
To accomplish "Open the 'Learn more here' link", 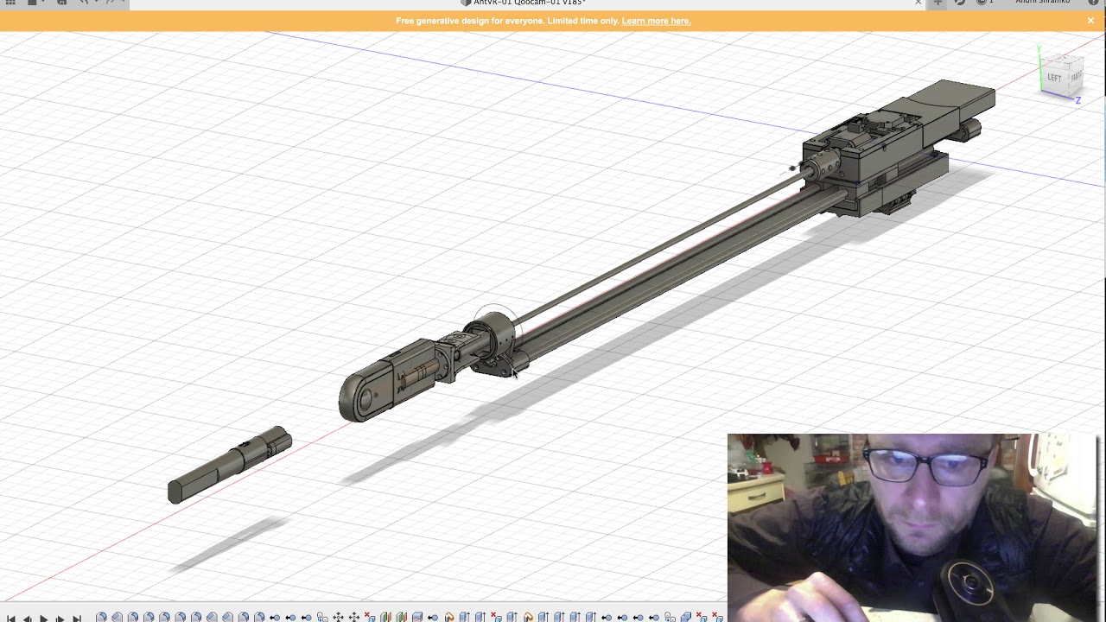I will tap(656, 21).
